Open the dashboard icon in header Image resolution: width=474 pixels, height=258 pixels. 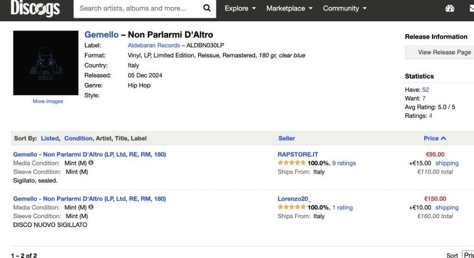point(450,9)
